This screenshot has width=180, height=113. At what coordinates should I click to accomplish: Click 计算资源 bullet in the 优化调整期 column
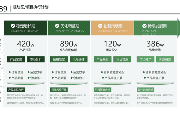pos(59,72)
